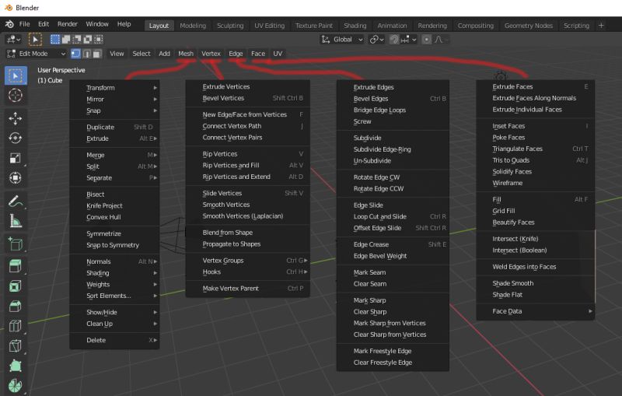
Task: Choose Mark Seam in Edge menu
Action: click(x=393, y=272)
